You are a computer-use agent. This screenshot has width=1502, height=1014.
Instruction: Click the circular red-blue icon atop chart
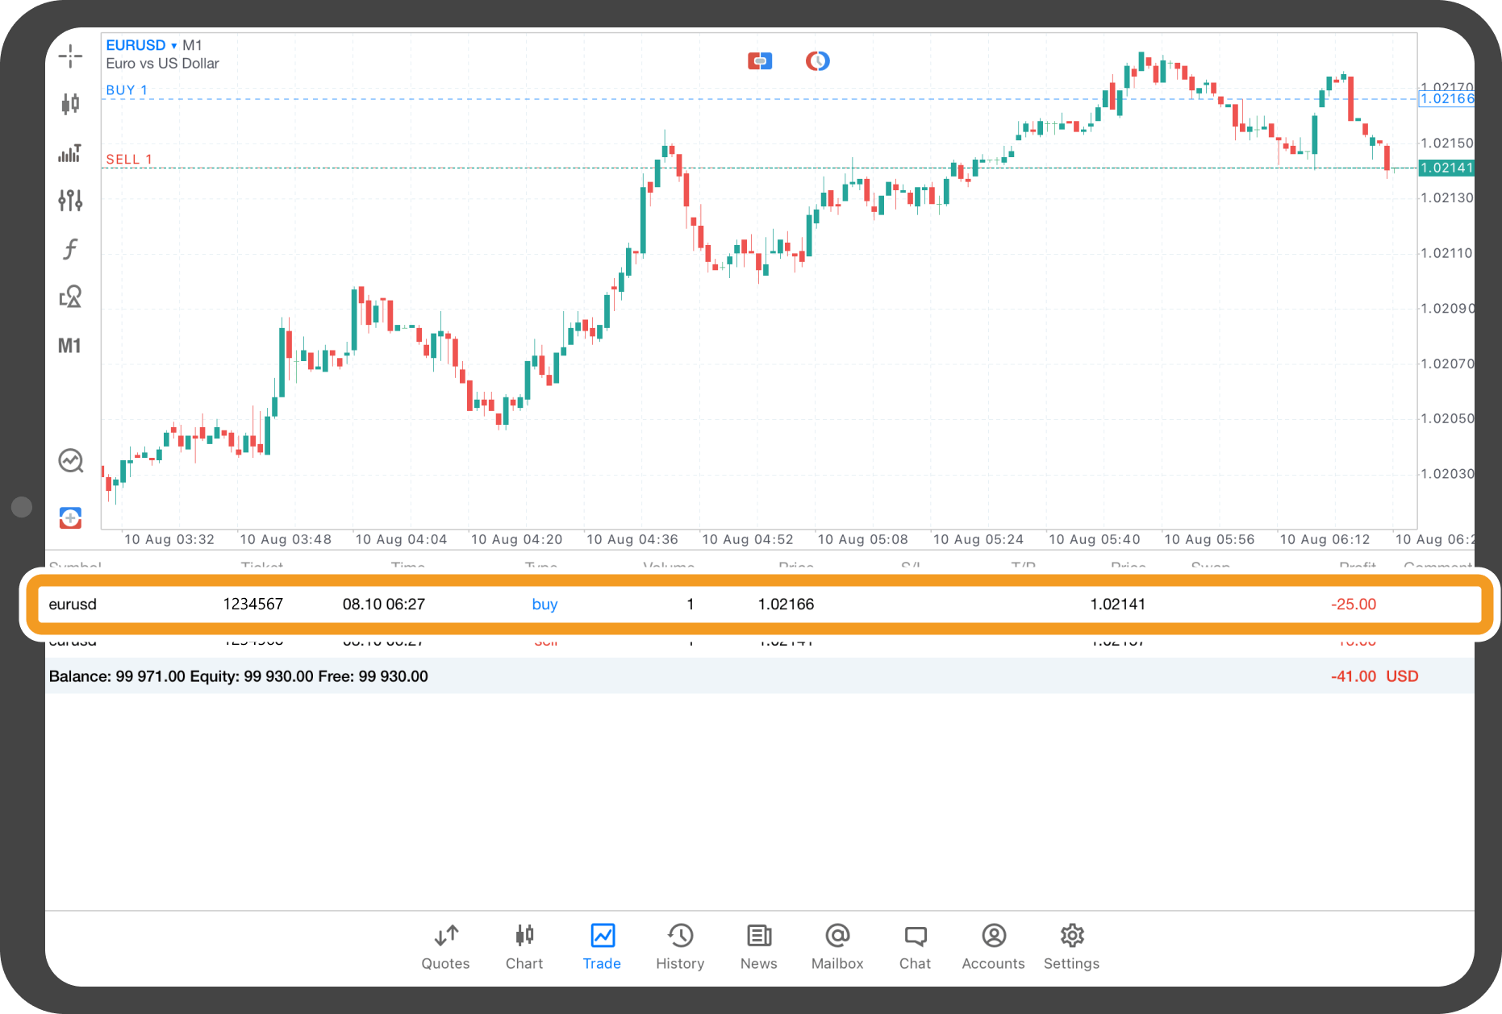(x=817, y=61)
